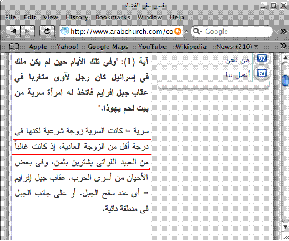This screenshot has width=289, height=241.
Task: Click the orange RSS/reload icon in address bar
Action: point(178,31)
